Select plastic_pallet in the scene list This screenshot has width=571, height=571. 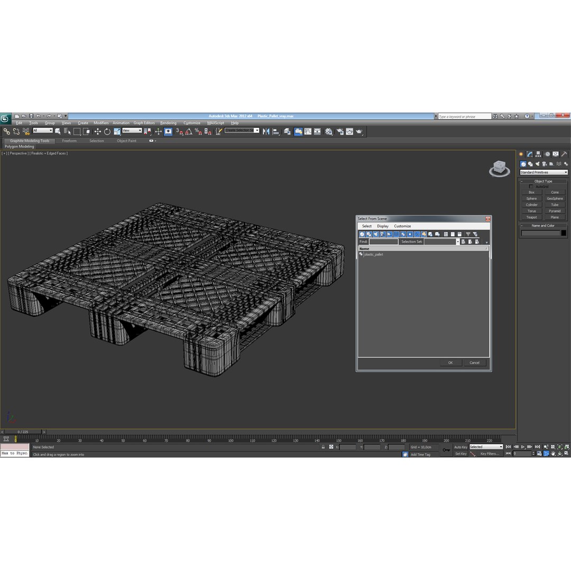tap(373, 254)
